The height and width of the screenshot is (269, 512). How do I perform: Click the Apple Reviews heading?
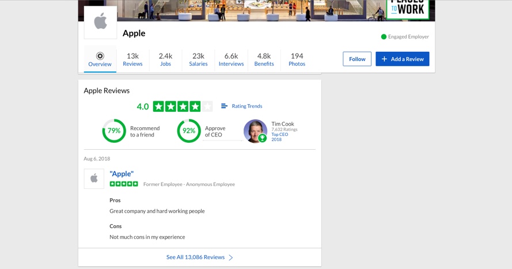[x=107, y=90]
